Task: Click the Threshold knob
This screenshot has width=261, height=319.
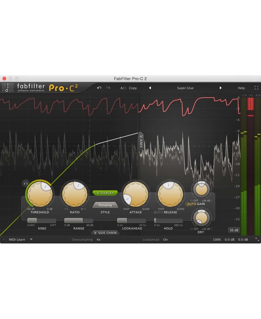Action: tap(40, 194)
